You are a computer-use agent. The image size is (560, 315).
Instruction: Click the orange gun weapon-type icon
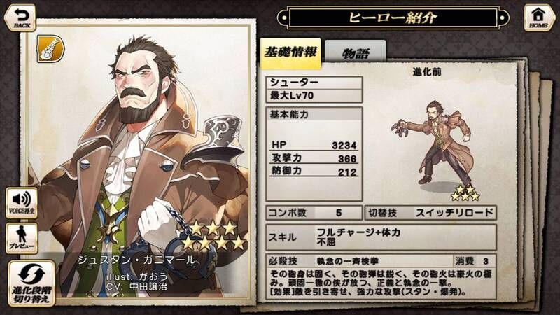(x=50, y=48)
